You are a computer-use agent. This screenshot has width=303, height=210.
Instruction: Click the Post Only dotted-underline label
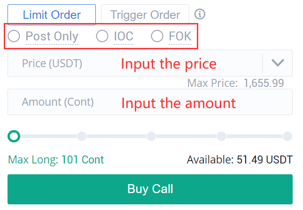coord(52,36)
